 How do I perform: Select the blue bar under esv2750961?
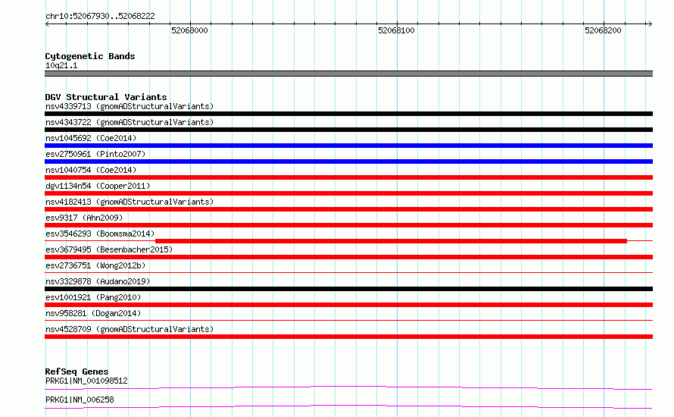[x=348, y=161]
